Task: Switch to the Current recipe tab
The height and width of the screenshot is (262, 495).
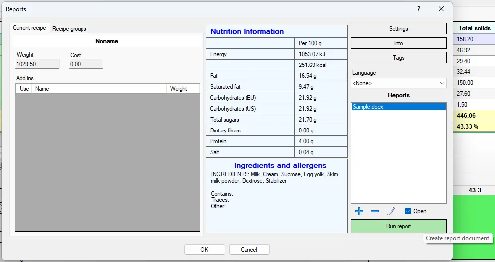Action: pyautogui.click(x=29, y=28)
